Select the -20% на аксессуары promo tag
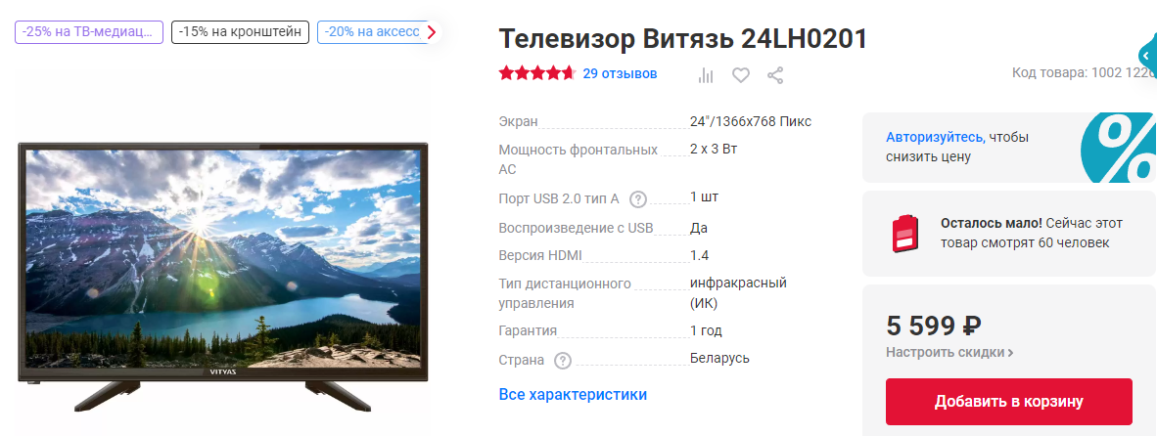The width and height of the screenshot is (1157, 436). (x=371, y=32)
